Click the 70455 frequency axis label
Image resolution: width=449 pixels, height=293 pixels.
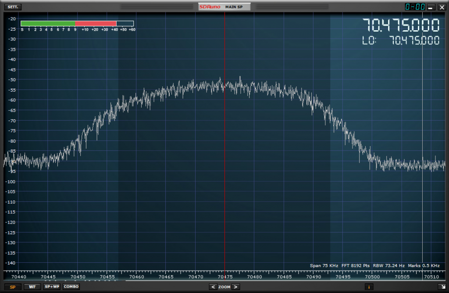pyautogui.click(x=107, y=277)
